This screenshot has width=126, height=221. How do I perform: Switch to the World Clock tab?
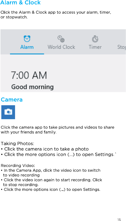coord(61,47)
